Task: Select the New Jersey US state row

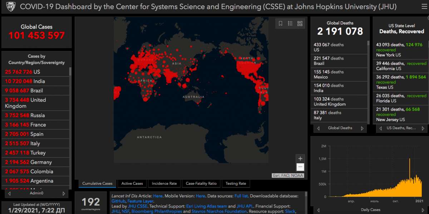Action: tap(400, 114)
